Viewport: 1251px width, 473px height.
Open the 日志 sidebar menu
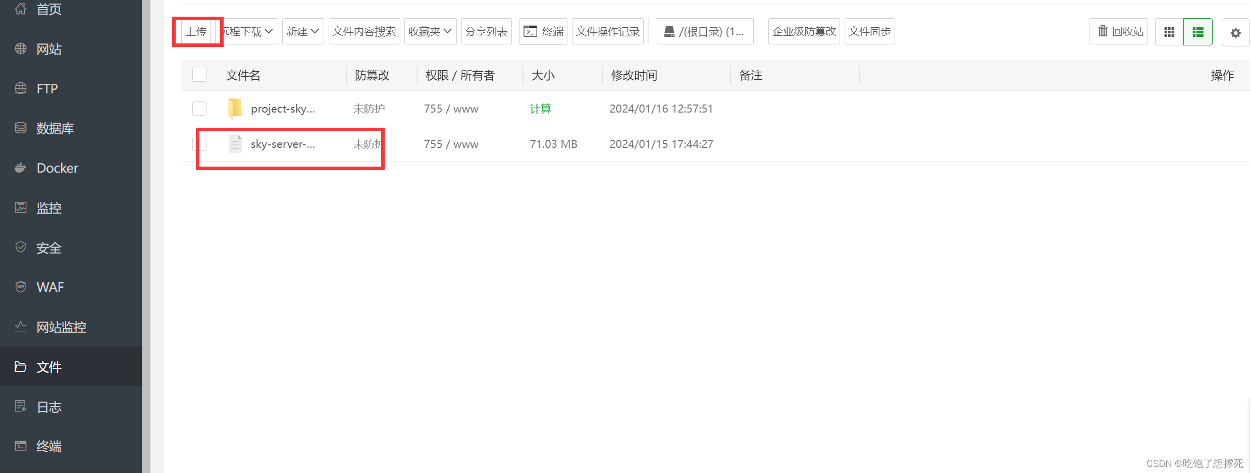(49, 407)
